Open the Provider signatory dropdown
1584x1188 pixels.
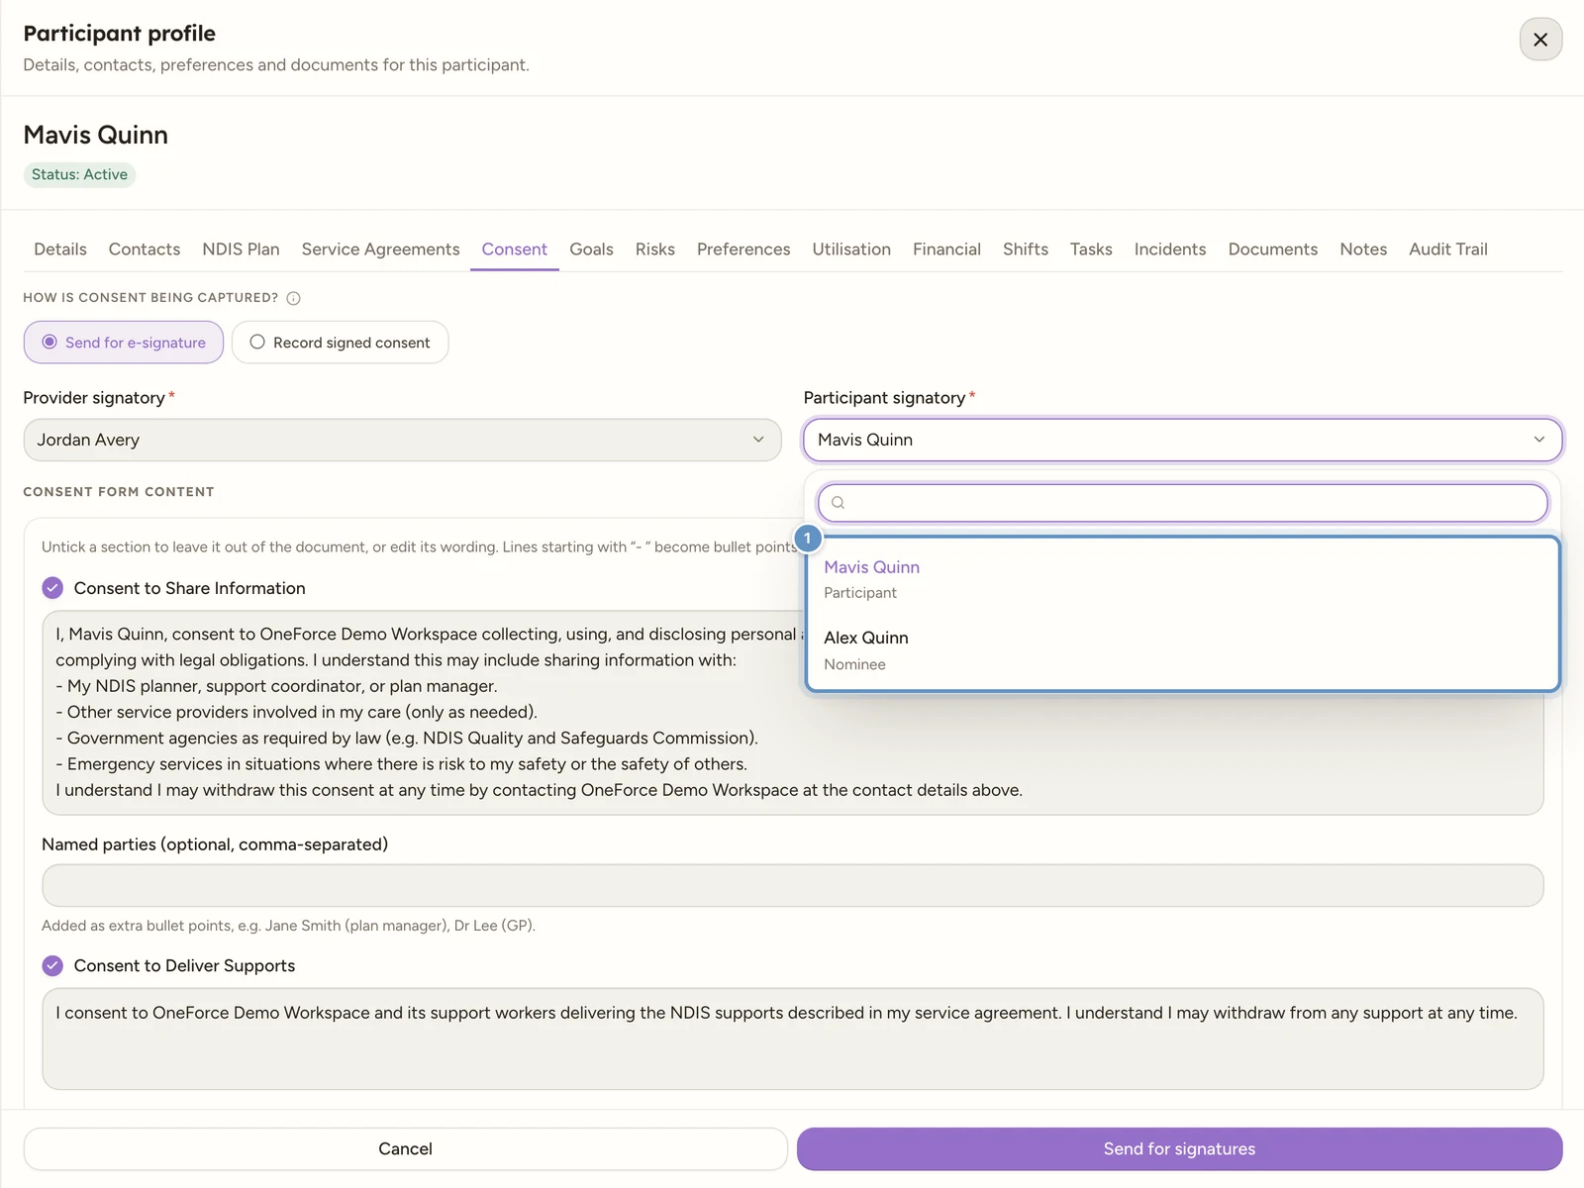(x=402, y=440)
